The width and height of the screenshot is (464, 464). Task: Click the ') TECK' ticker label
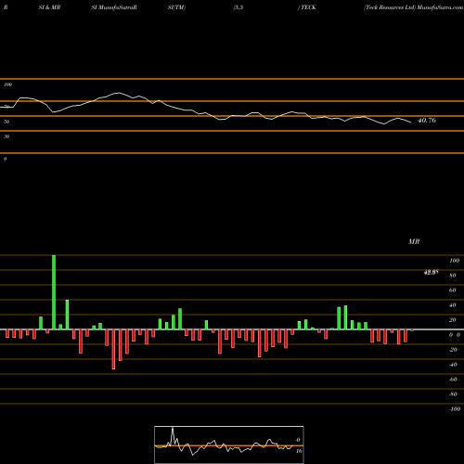[307, 7]
